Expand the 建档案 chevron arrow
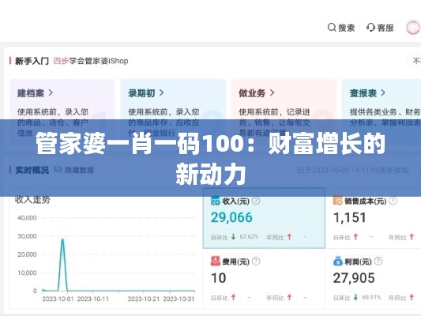The height and width of the screenshot is (316, 421). click(51, 93)
